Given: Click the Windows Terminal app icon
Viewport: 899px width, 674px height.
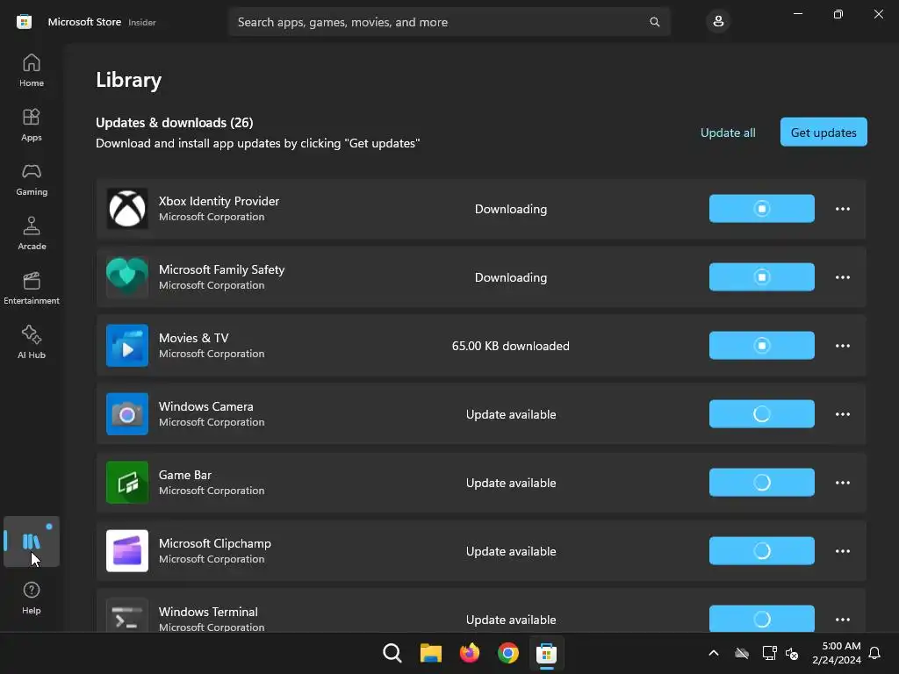Looking at the screenshot, I should (x=127, y=615).
